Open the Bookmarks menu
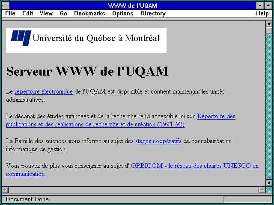 click(89, 14)
